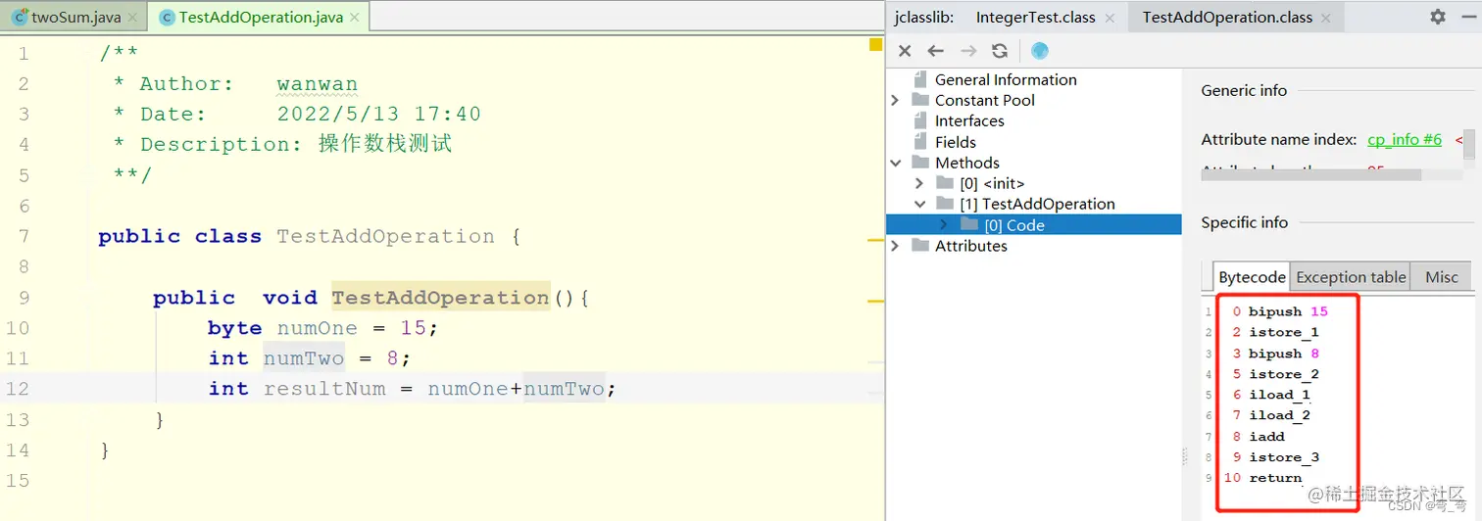Expand the Attributes tree node
Image resolution: width=1482 pixels, height=521 pixels.
click(x=895, y=246)
